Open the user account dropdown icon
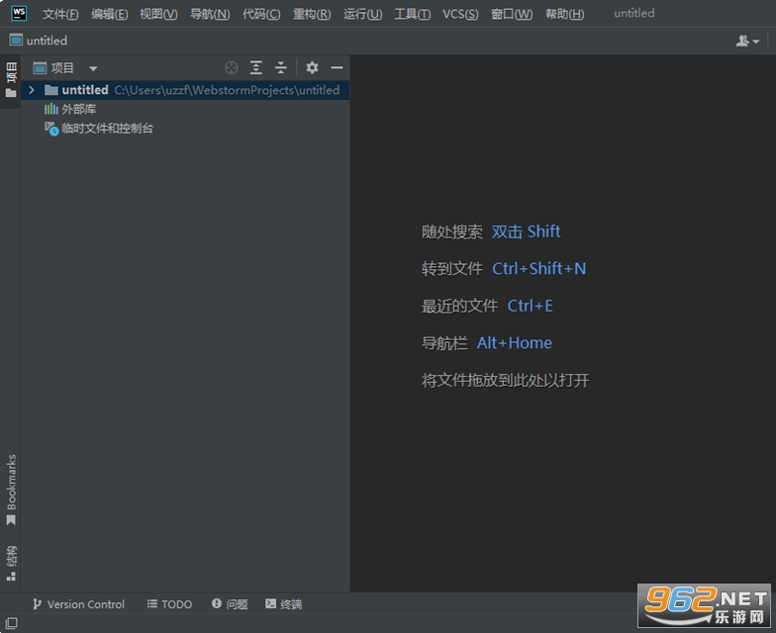The image size is (776, 633). point(747,42)
